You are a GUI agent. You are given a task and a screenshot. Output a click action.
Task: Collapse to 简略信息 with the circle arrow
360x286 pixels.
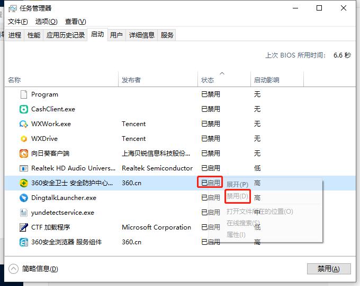coord(13,269)
